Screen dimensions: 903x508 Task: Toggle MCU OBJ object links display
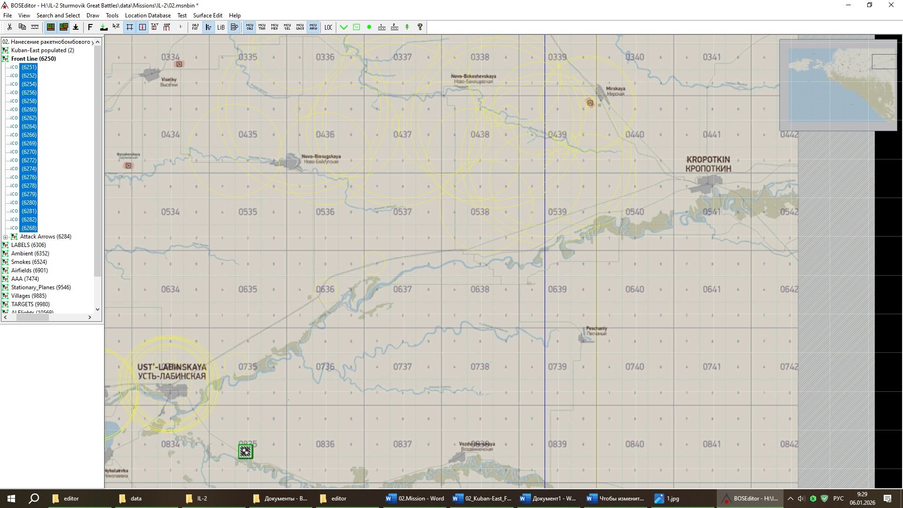click(249, 27)
